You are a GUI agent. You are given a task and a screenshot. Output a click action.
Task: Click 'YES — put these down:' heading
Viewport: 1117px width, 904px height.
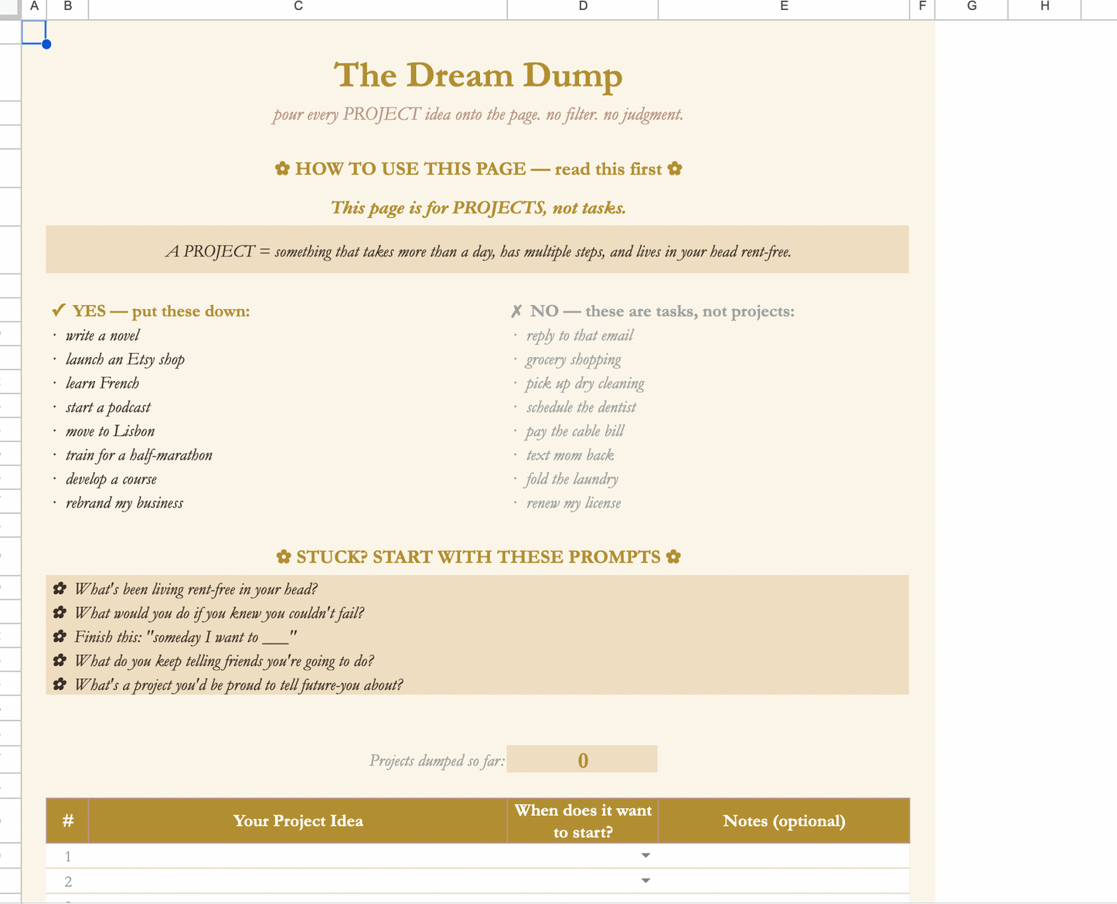click(x=151, y=311)
